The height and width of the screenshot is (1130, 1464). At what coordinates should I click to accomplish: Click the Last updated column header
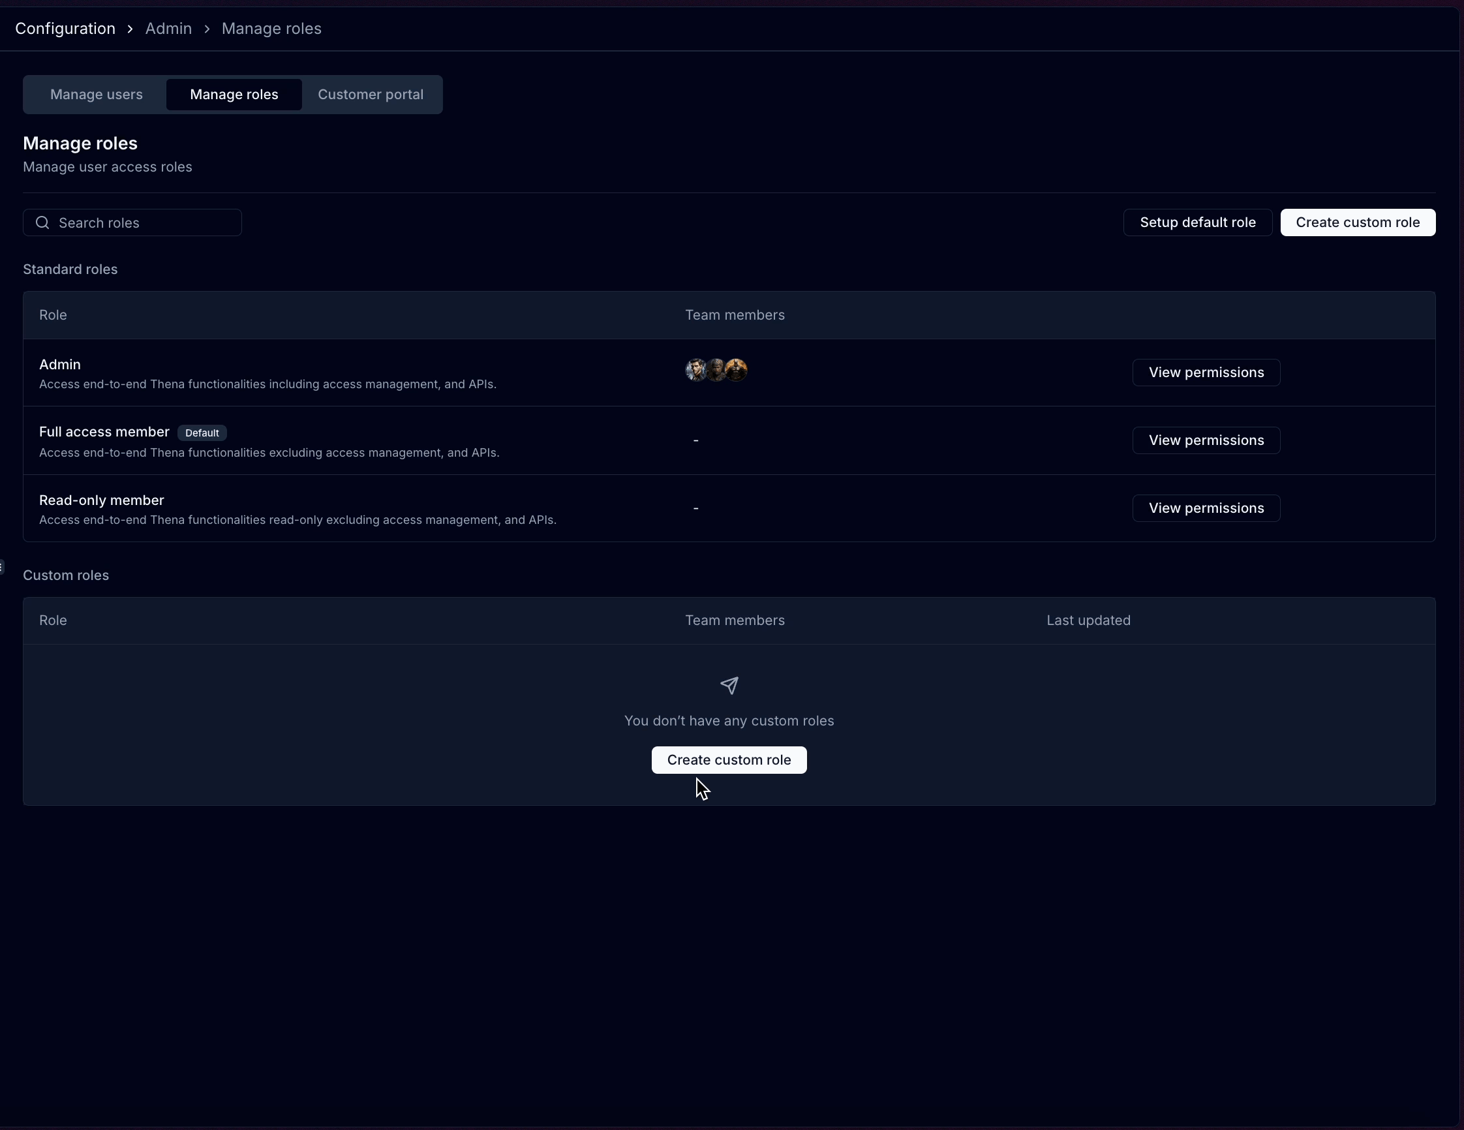(1088, 620)
